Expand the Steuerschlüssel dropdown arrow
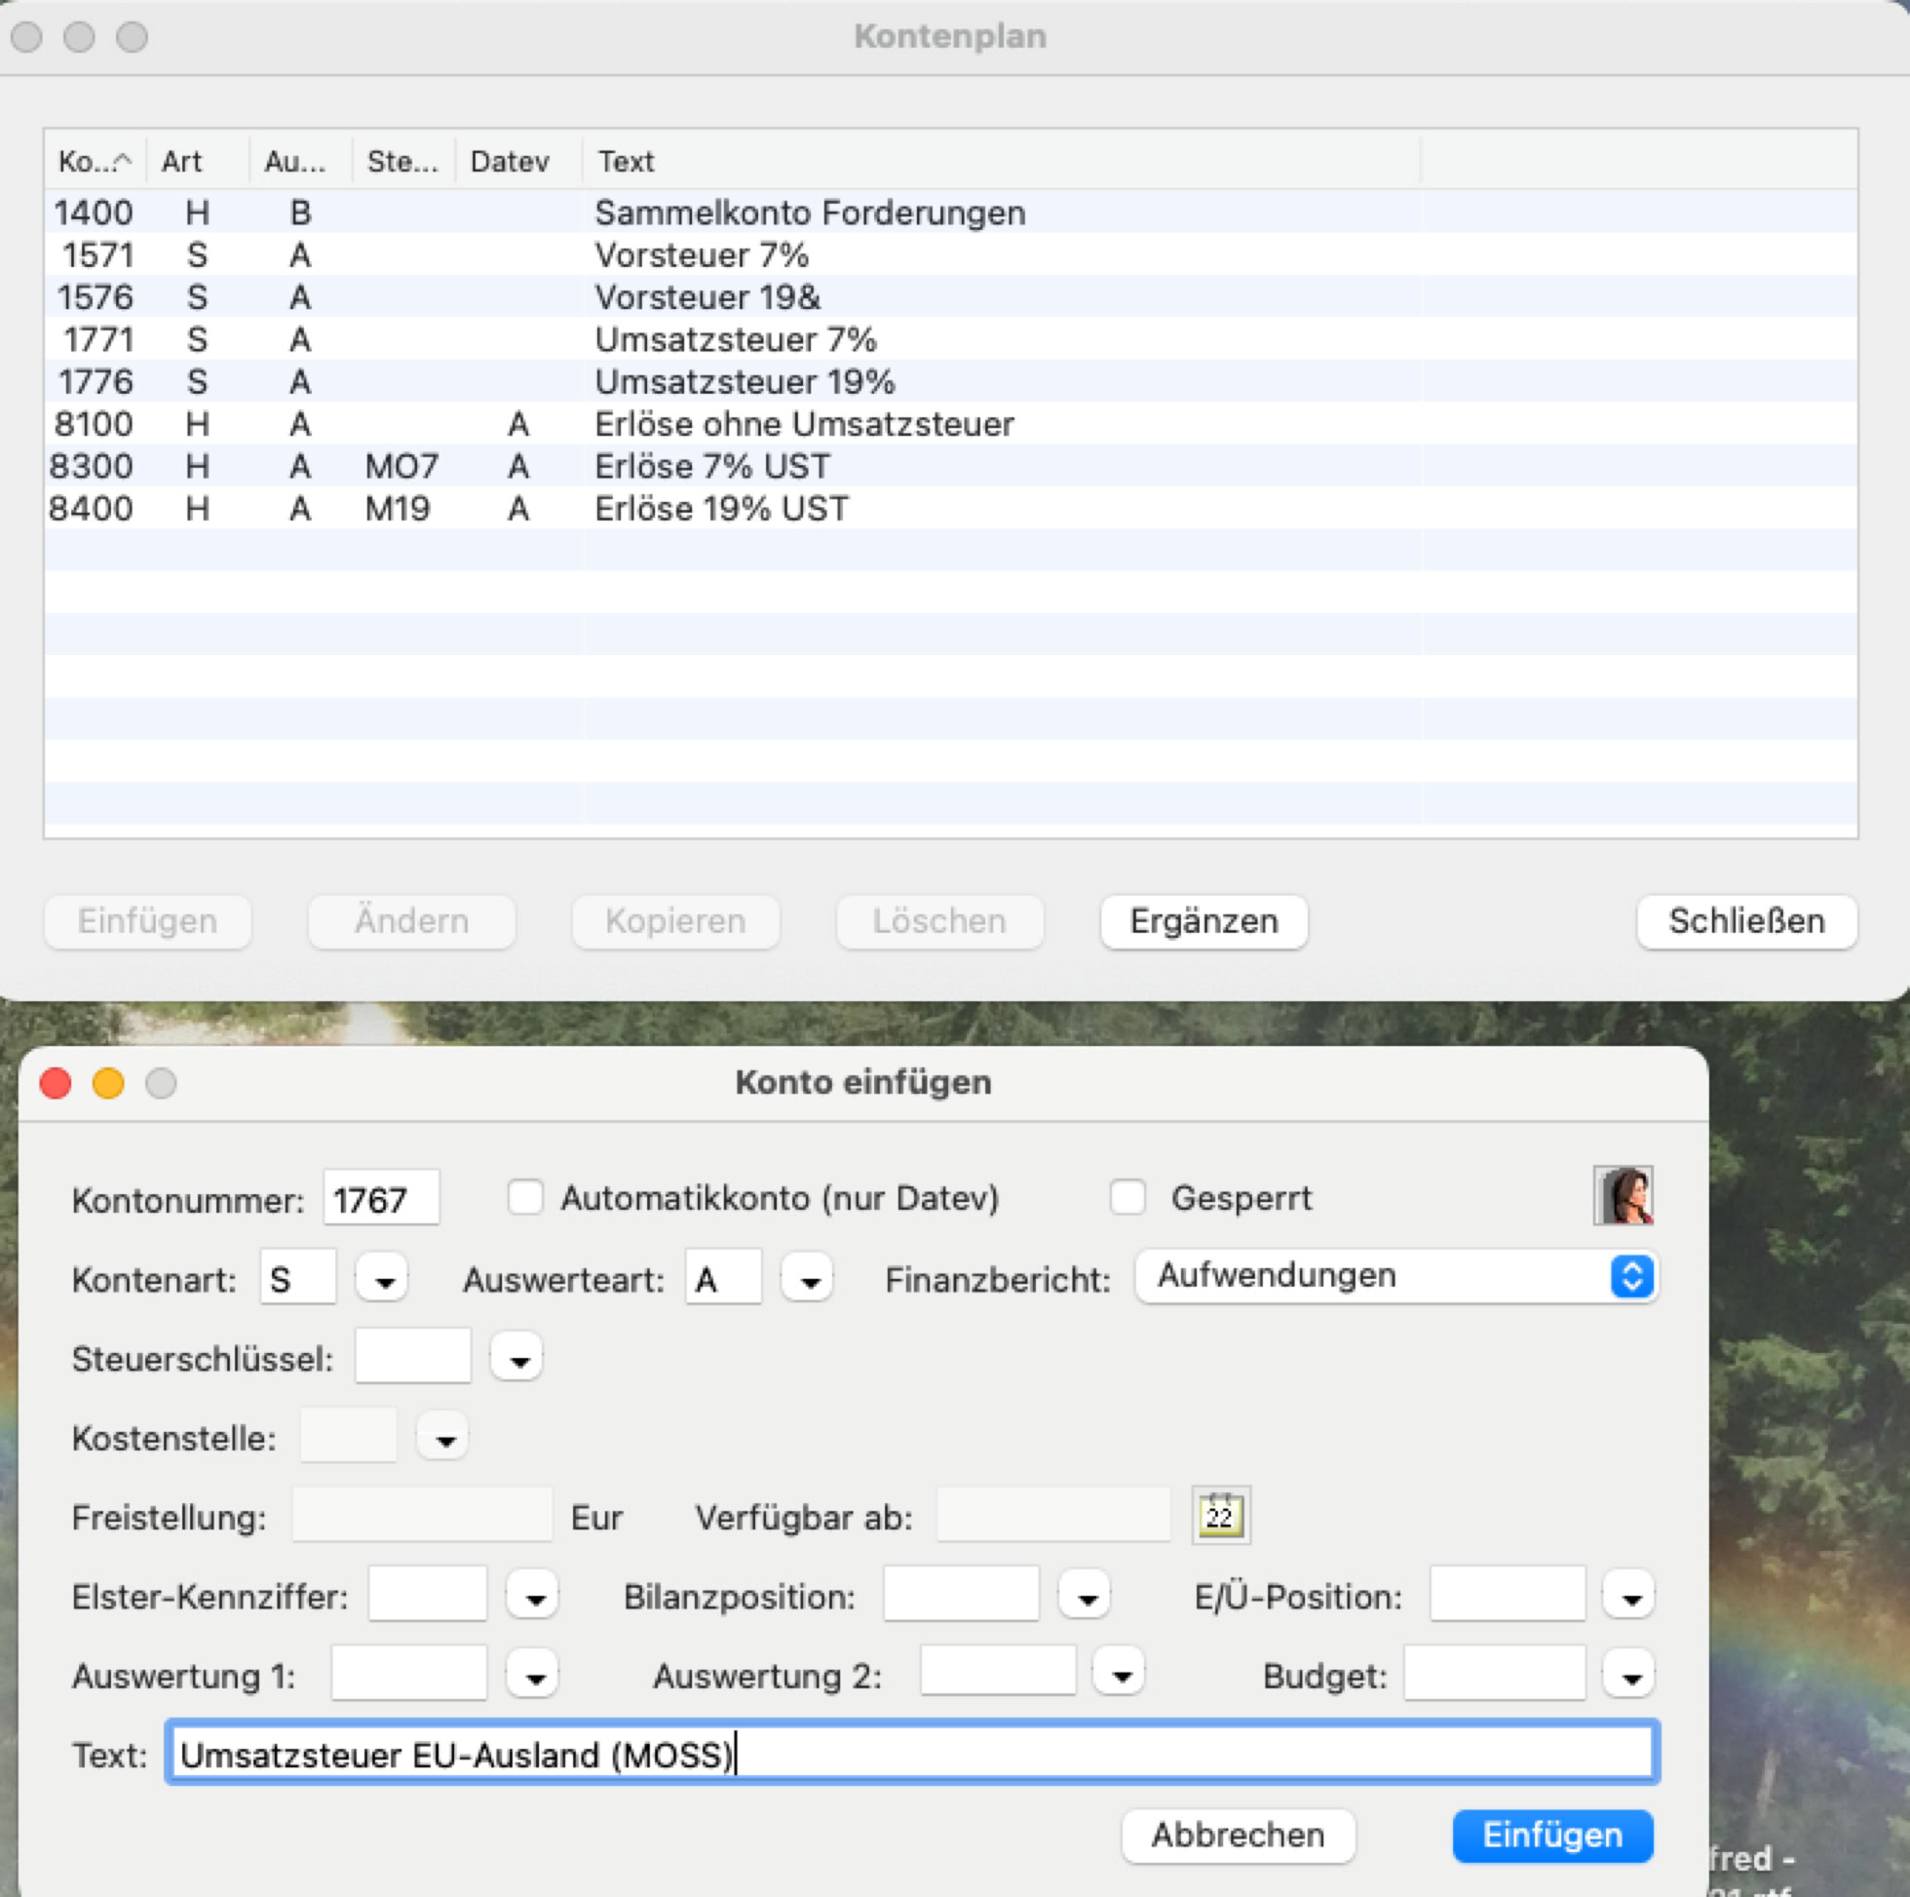 518,1358
